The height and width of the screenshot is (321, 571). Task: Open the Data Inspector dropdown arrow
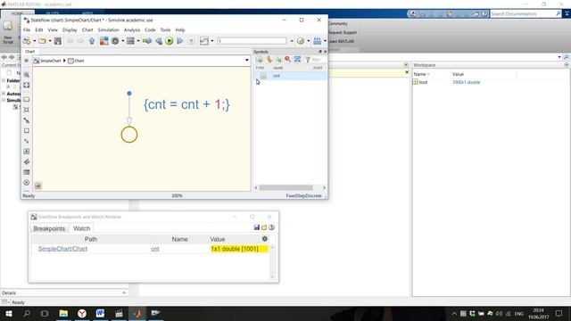212,41
